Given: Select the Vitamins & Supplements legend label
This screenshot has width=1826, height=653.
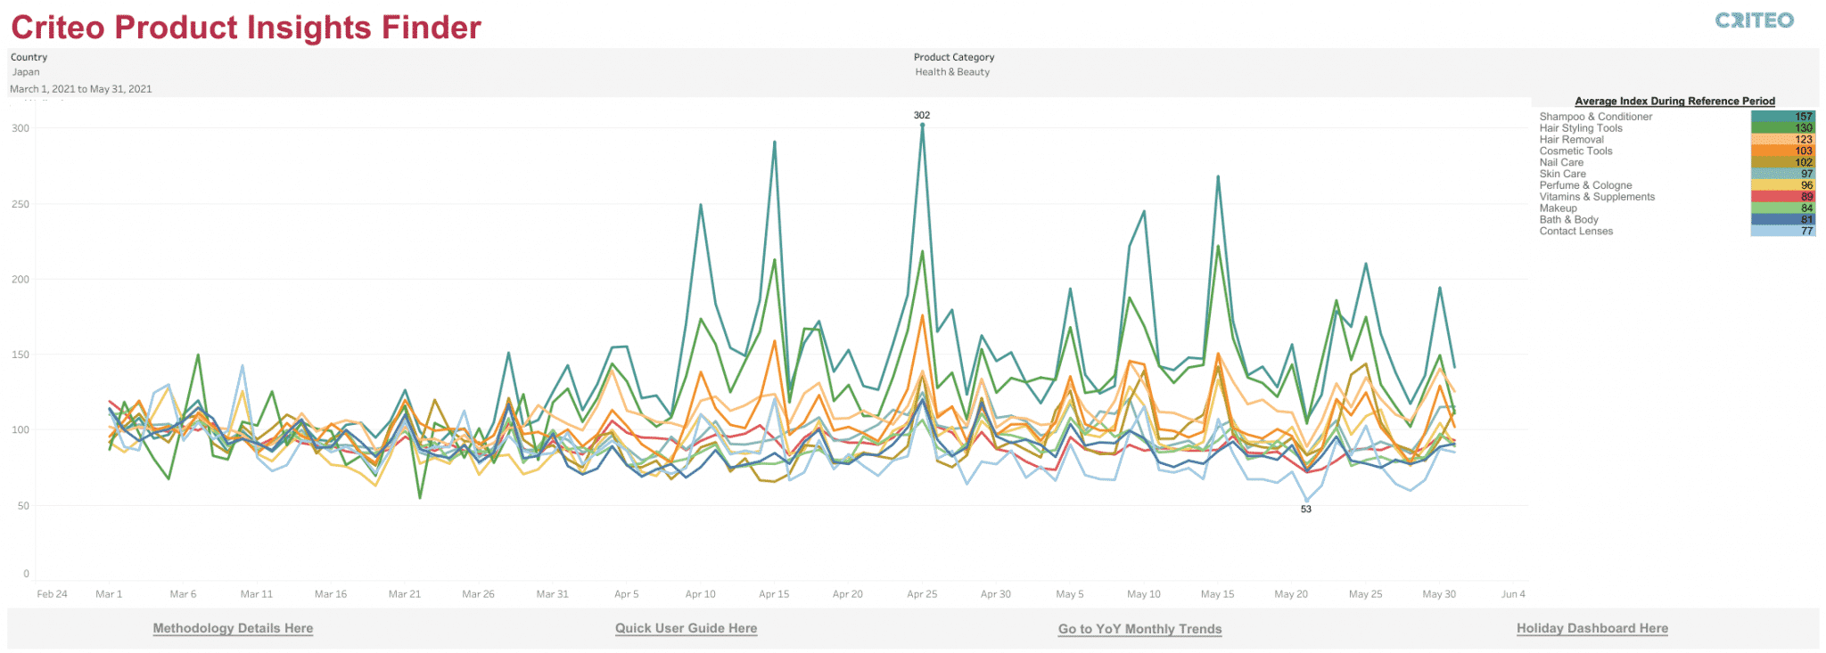Looking at the screenshot, I should [1597, 197].
